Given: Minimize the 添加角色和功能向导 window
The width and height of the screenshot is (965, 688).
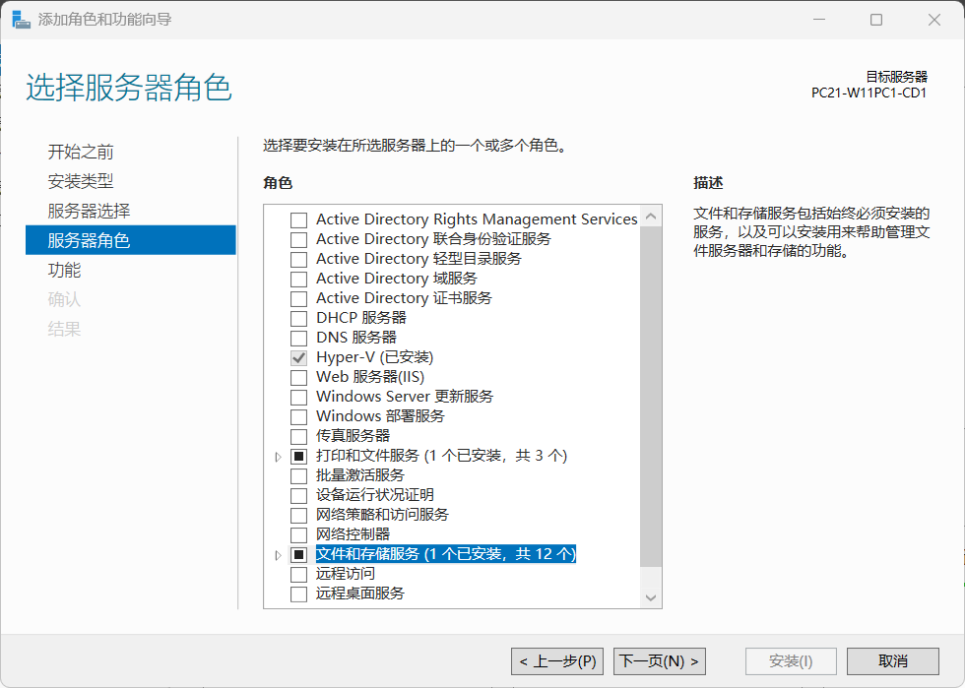Looking at the screenshot, I should 819,20.
